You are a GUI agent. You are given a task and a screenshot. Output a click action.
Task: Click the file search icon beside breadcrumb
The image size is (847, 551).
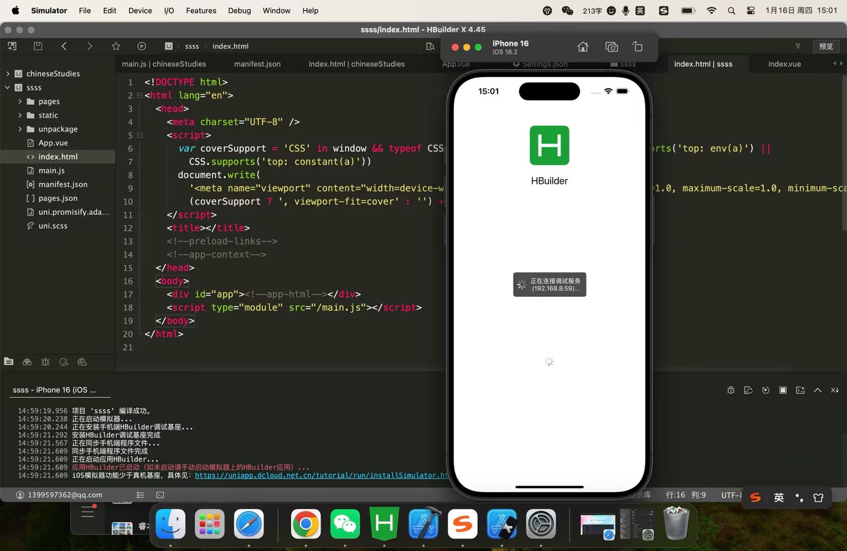click(430, 46)
